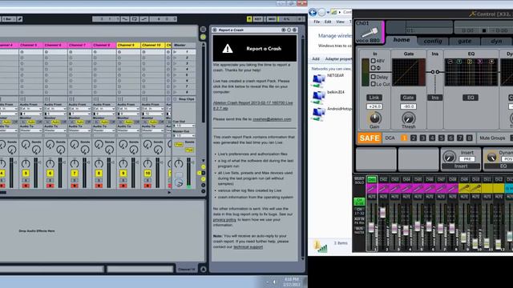513x288 pixels.
Task: Open the Edit menu in explorer window
Action: 328,22
